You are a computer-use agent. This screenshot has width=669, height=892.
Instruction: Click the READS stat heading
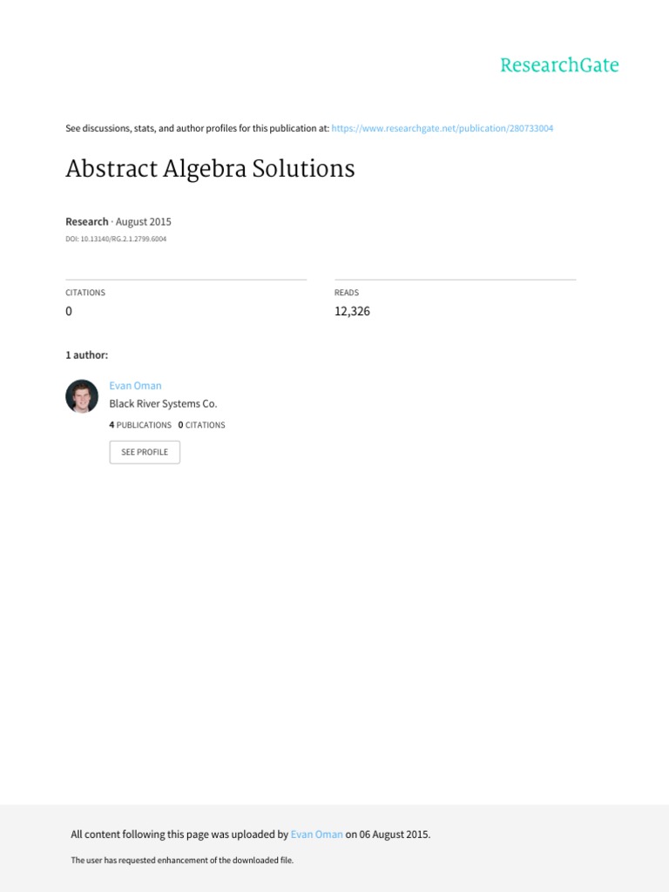(x=347, y=293)
